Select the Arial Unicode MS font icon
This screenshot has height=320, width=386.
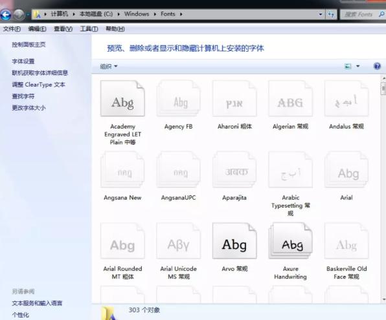(x=179, y=241)
